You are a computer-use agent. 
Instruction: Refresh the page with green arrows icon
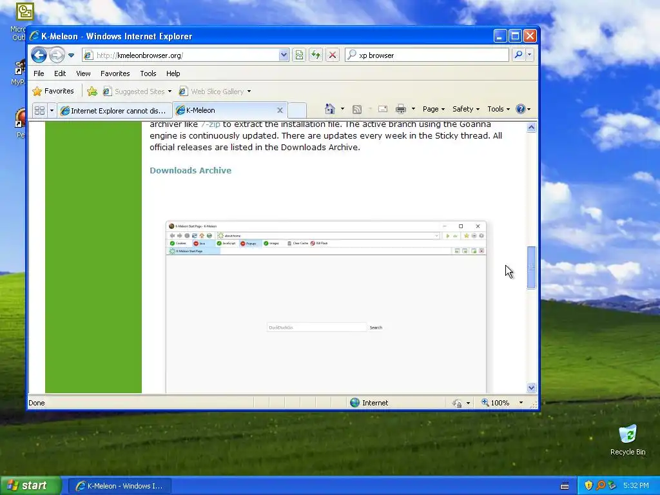[x=316, y=55]
